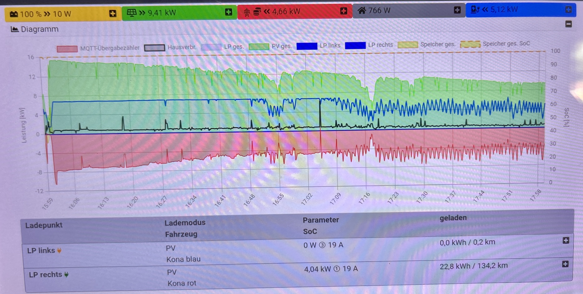Toggle the MQTT-Übergabezähler legend series
Viewport: 583px width, 294px height.
point(98,48)
